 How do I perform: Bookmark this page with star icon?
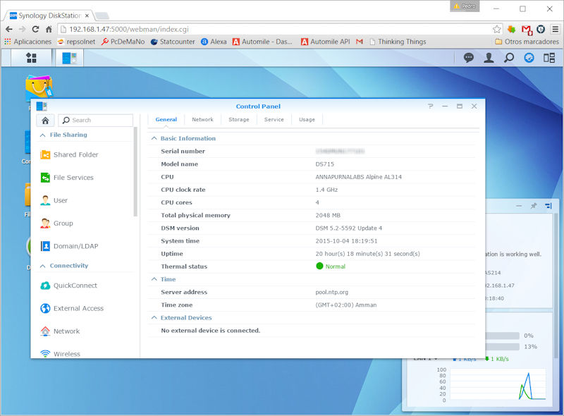pos(497,29)
